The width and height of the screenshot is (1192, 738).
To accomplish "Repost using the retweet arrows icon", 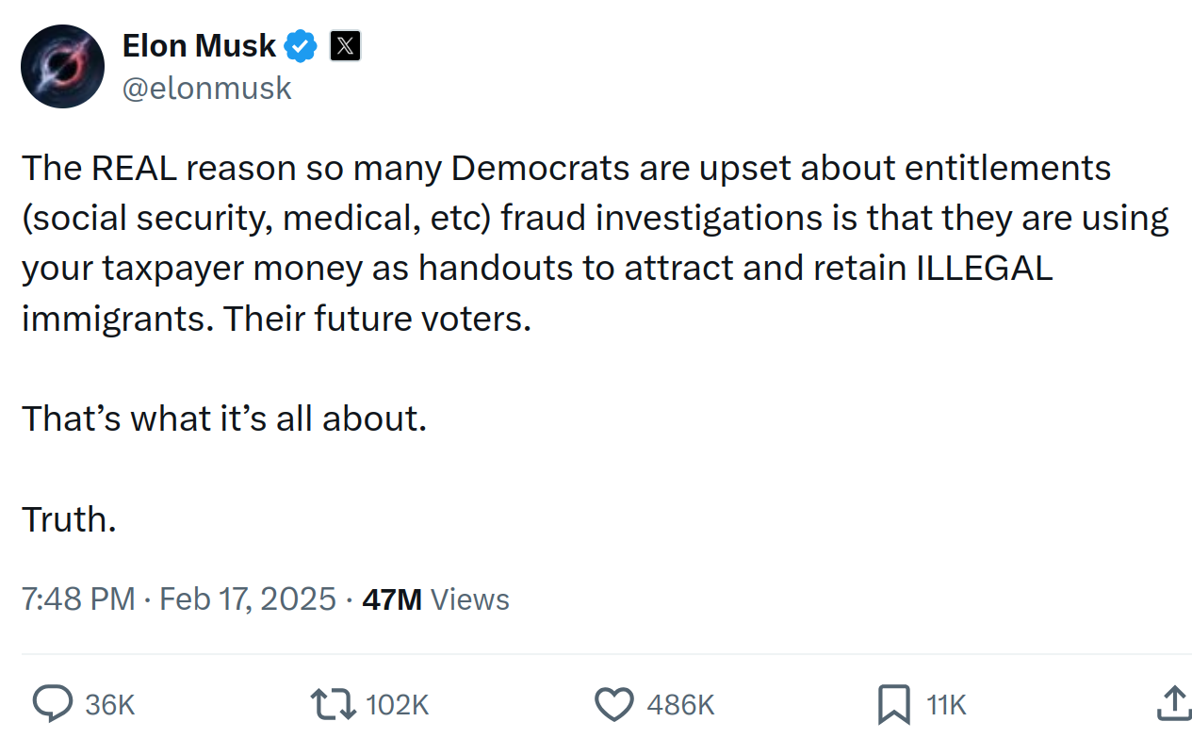I will point(334,704).
